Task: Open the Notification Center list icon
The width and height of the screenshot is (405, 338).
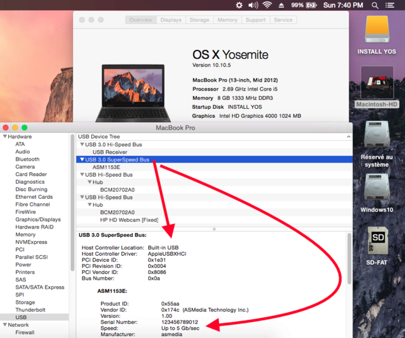Action: [x=390, y=5]
